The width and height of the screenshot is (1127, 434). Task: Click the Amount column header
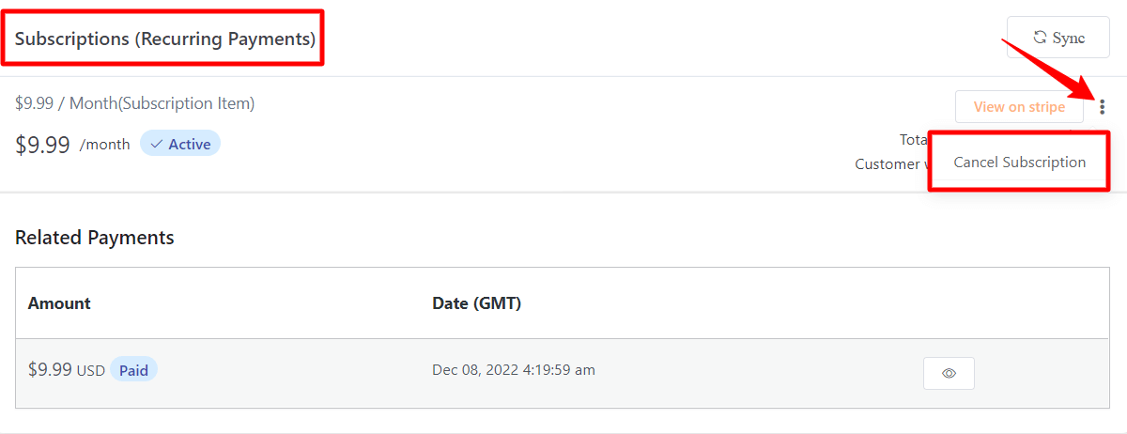coord(59,303)
